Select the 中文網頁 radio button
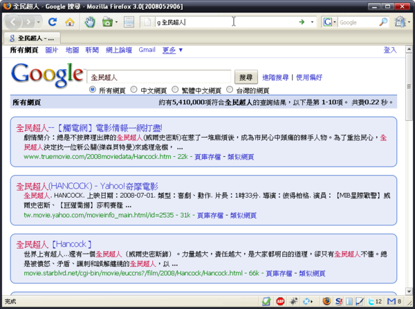This screenshot has height=309, width=415. pyautogui.click(x=134, y=89)
